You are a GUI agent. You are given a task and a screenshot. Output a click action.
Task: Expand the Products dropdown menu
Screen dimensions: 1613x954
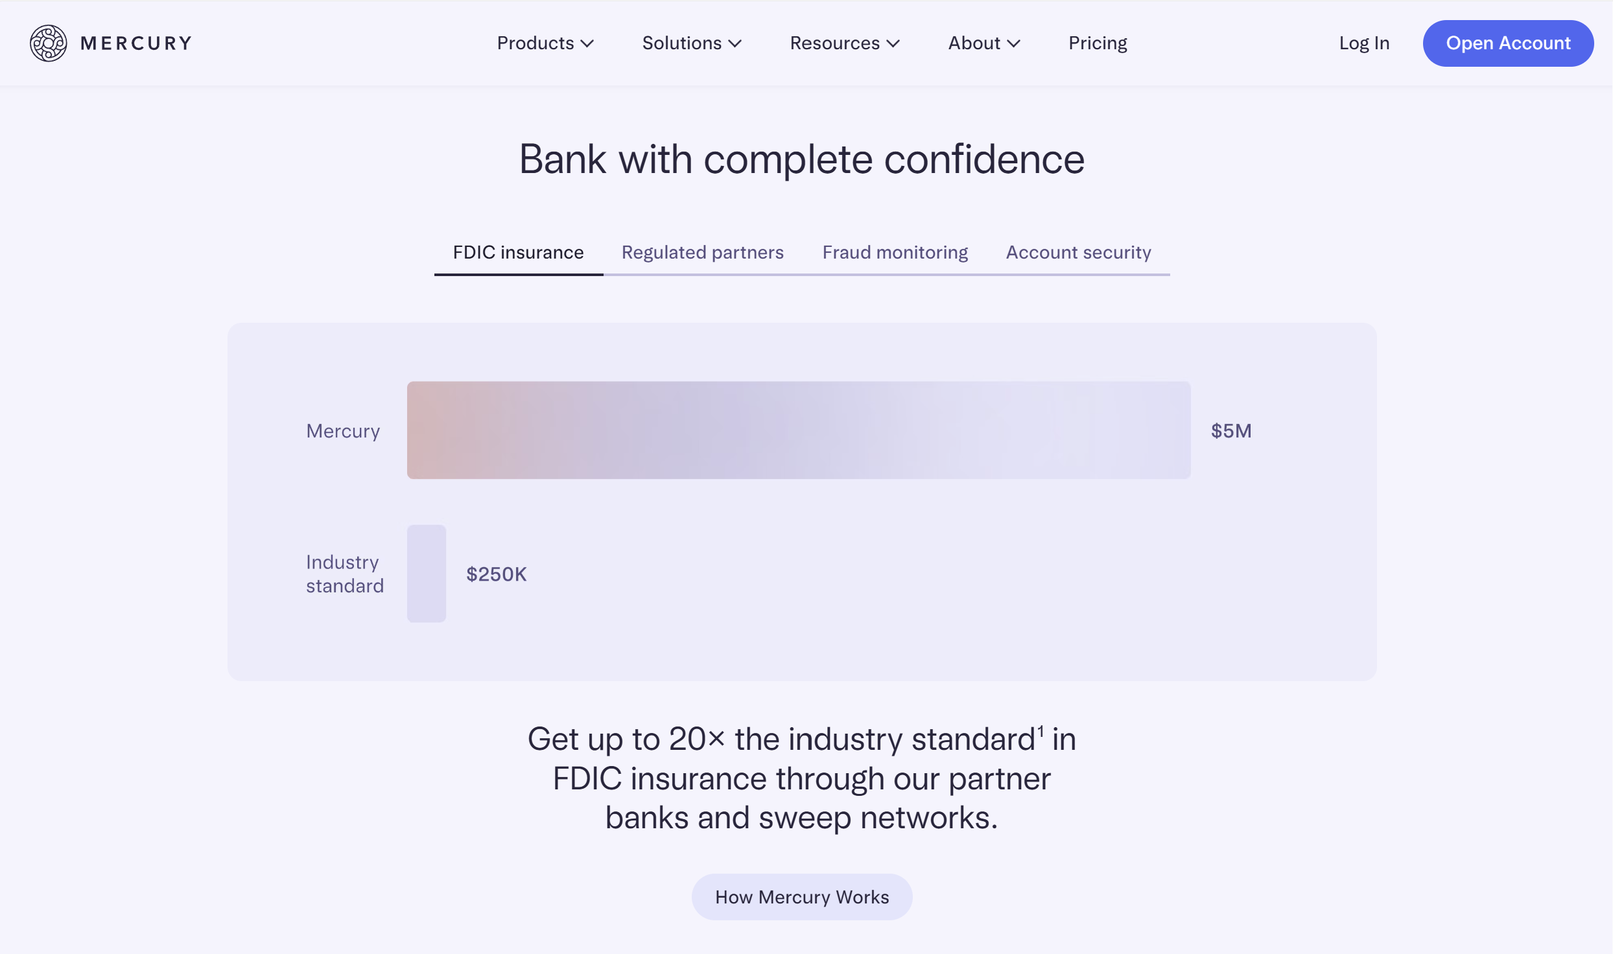(545, 43)
